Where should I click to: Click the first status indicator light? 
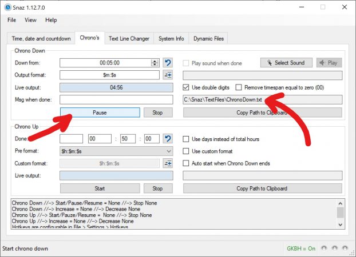(x=325, y=249)
